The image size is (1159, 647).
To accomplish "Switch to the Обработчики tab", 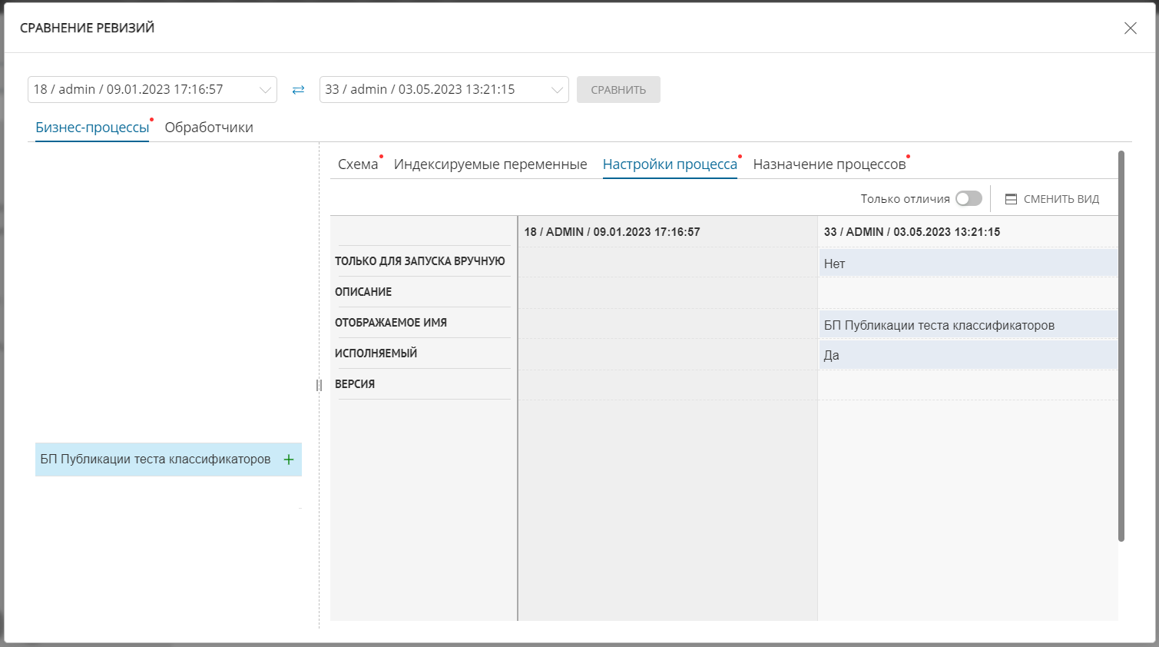I will (x=209, y=128).
